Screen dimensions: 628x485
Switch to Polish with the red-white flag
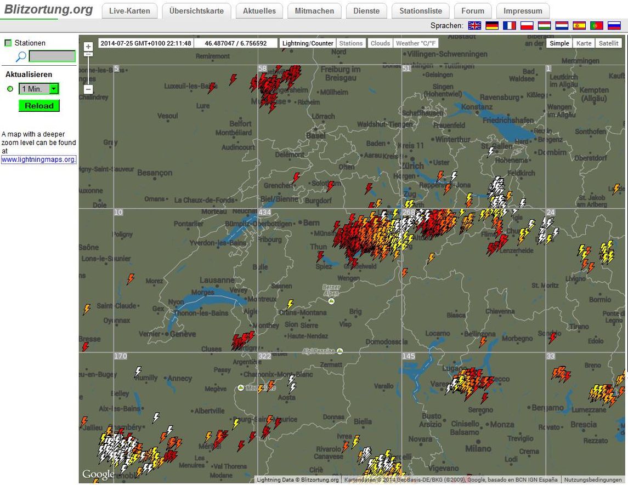point(527,26)
